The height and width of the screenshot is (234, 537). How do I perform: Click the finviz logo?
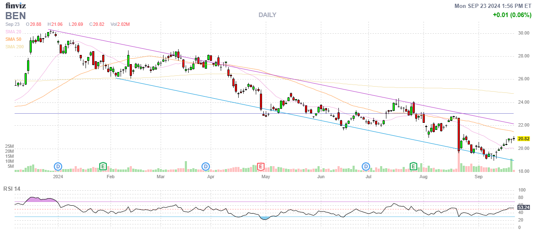coord(15,5)
